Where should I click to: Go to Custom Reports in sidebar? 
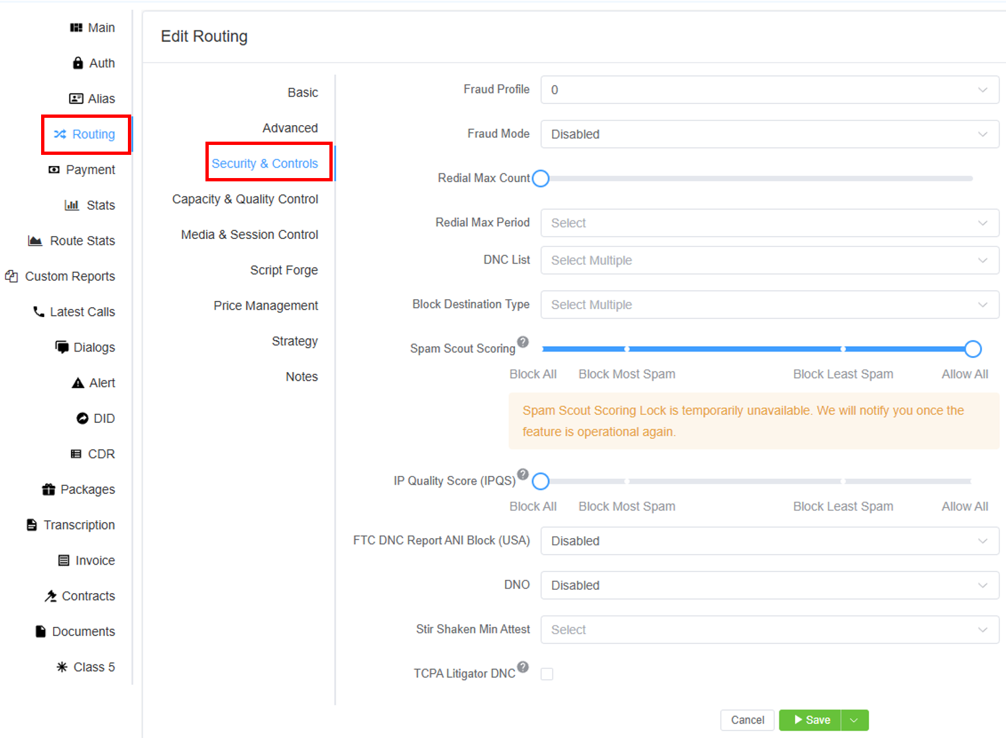[70, 276]
